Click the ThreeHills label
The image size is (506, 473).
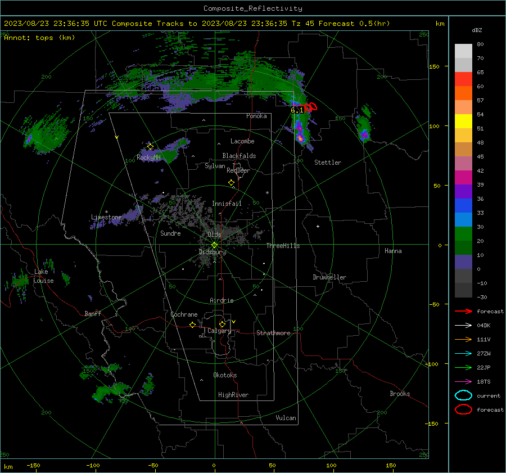click(x=283, y=246)
